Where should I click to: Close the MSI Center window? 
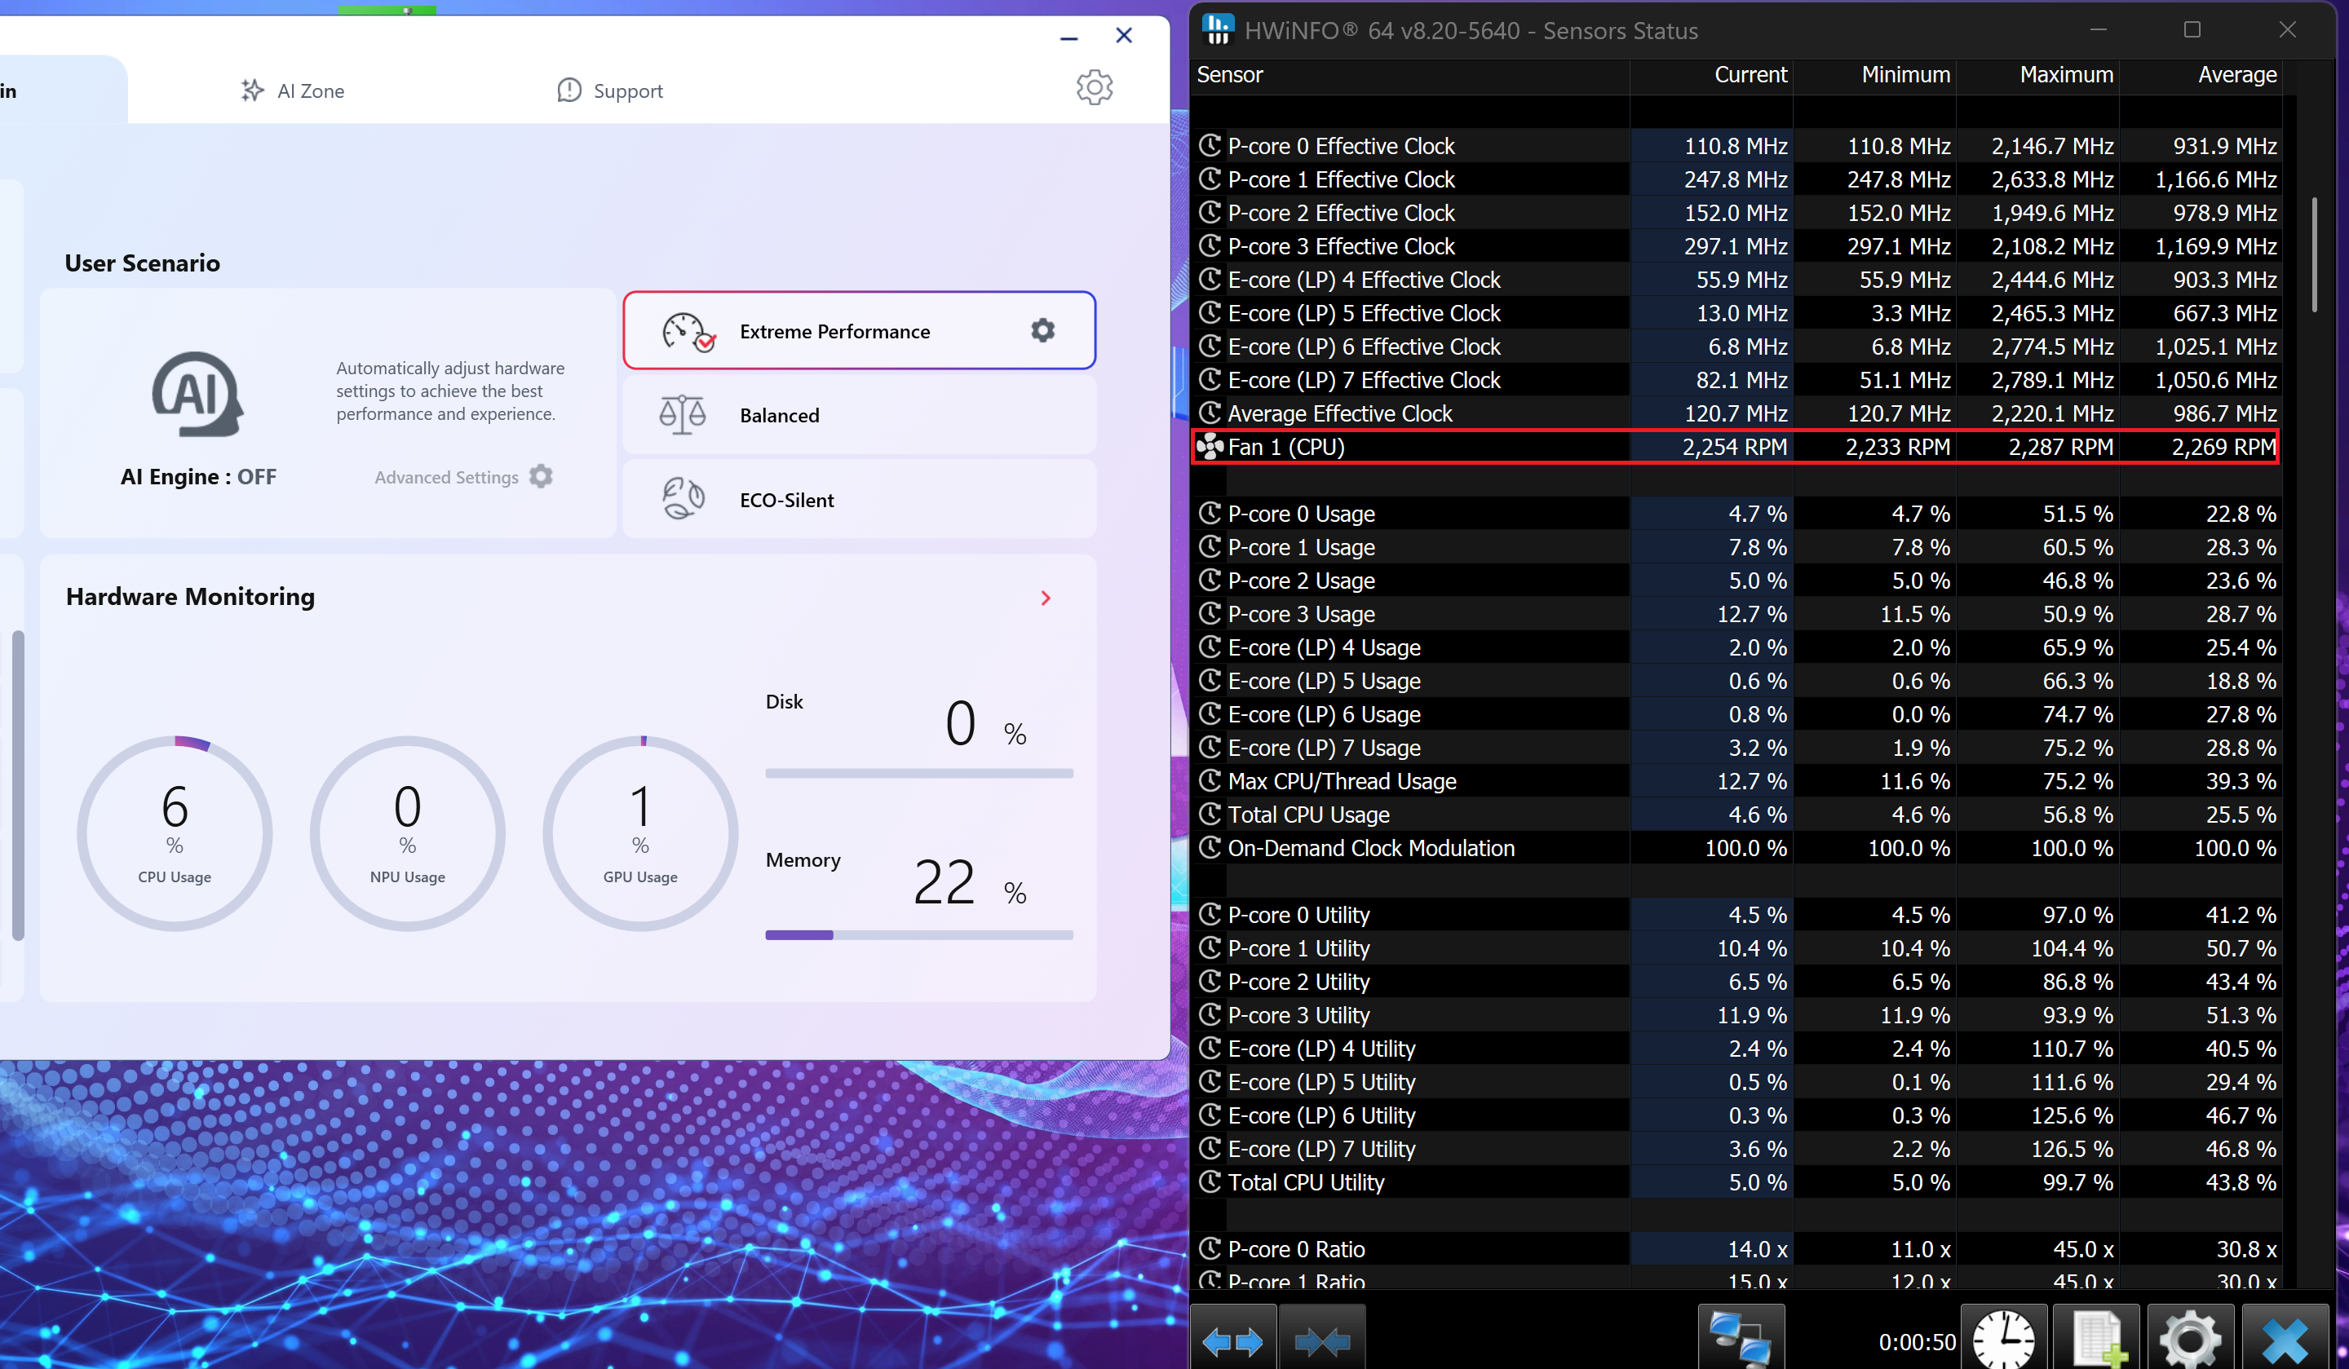click(x=1124, y=35)
